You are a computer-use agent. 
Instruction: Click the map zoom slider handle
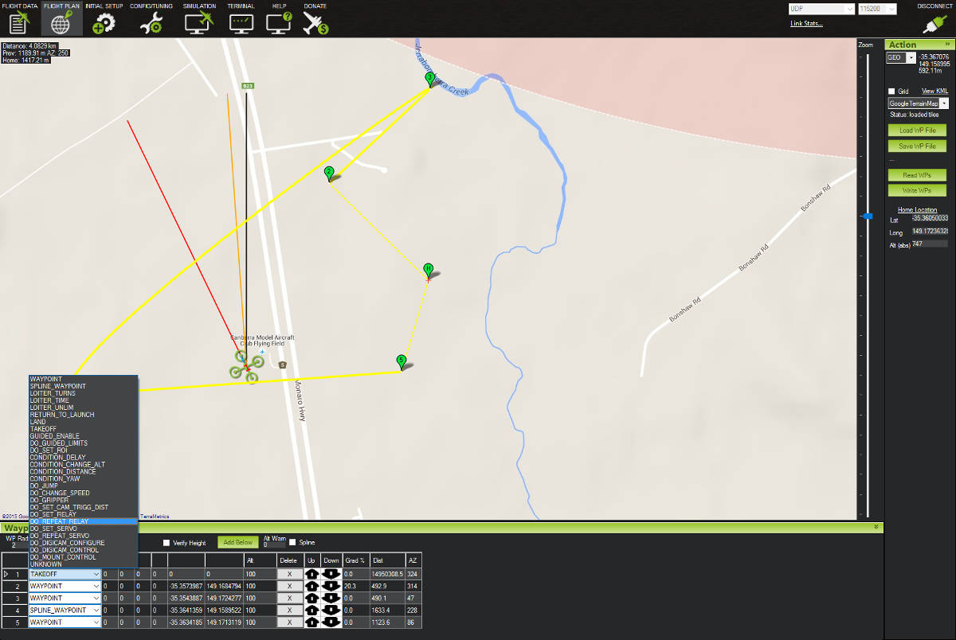[868, 217]
